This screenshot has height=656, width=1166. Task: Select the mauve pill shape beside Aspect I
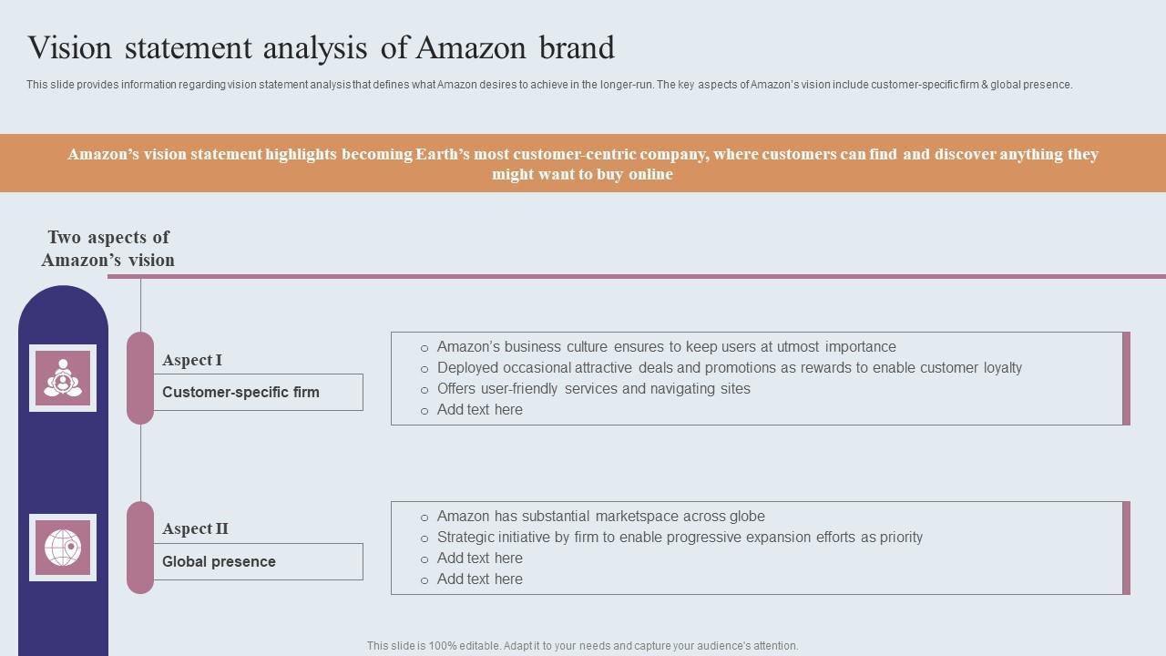click(140, 378)
